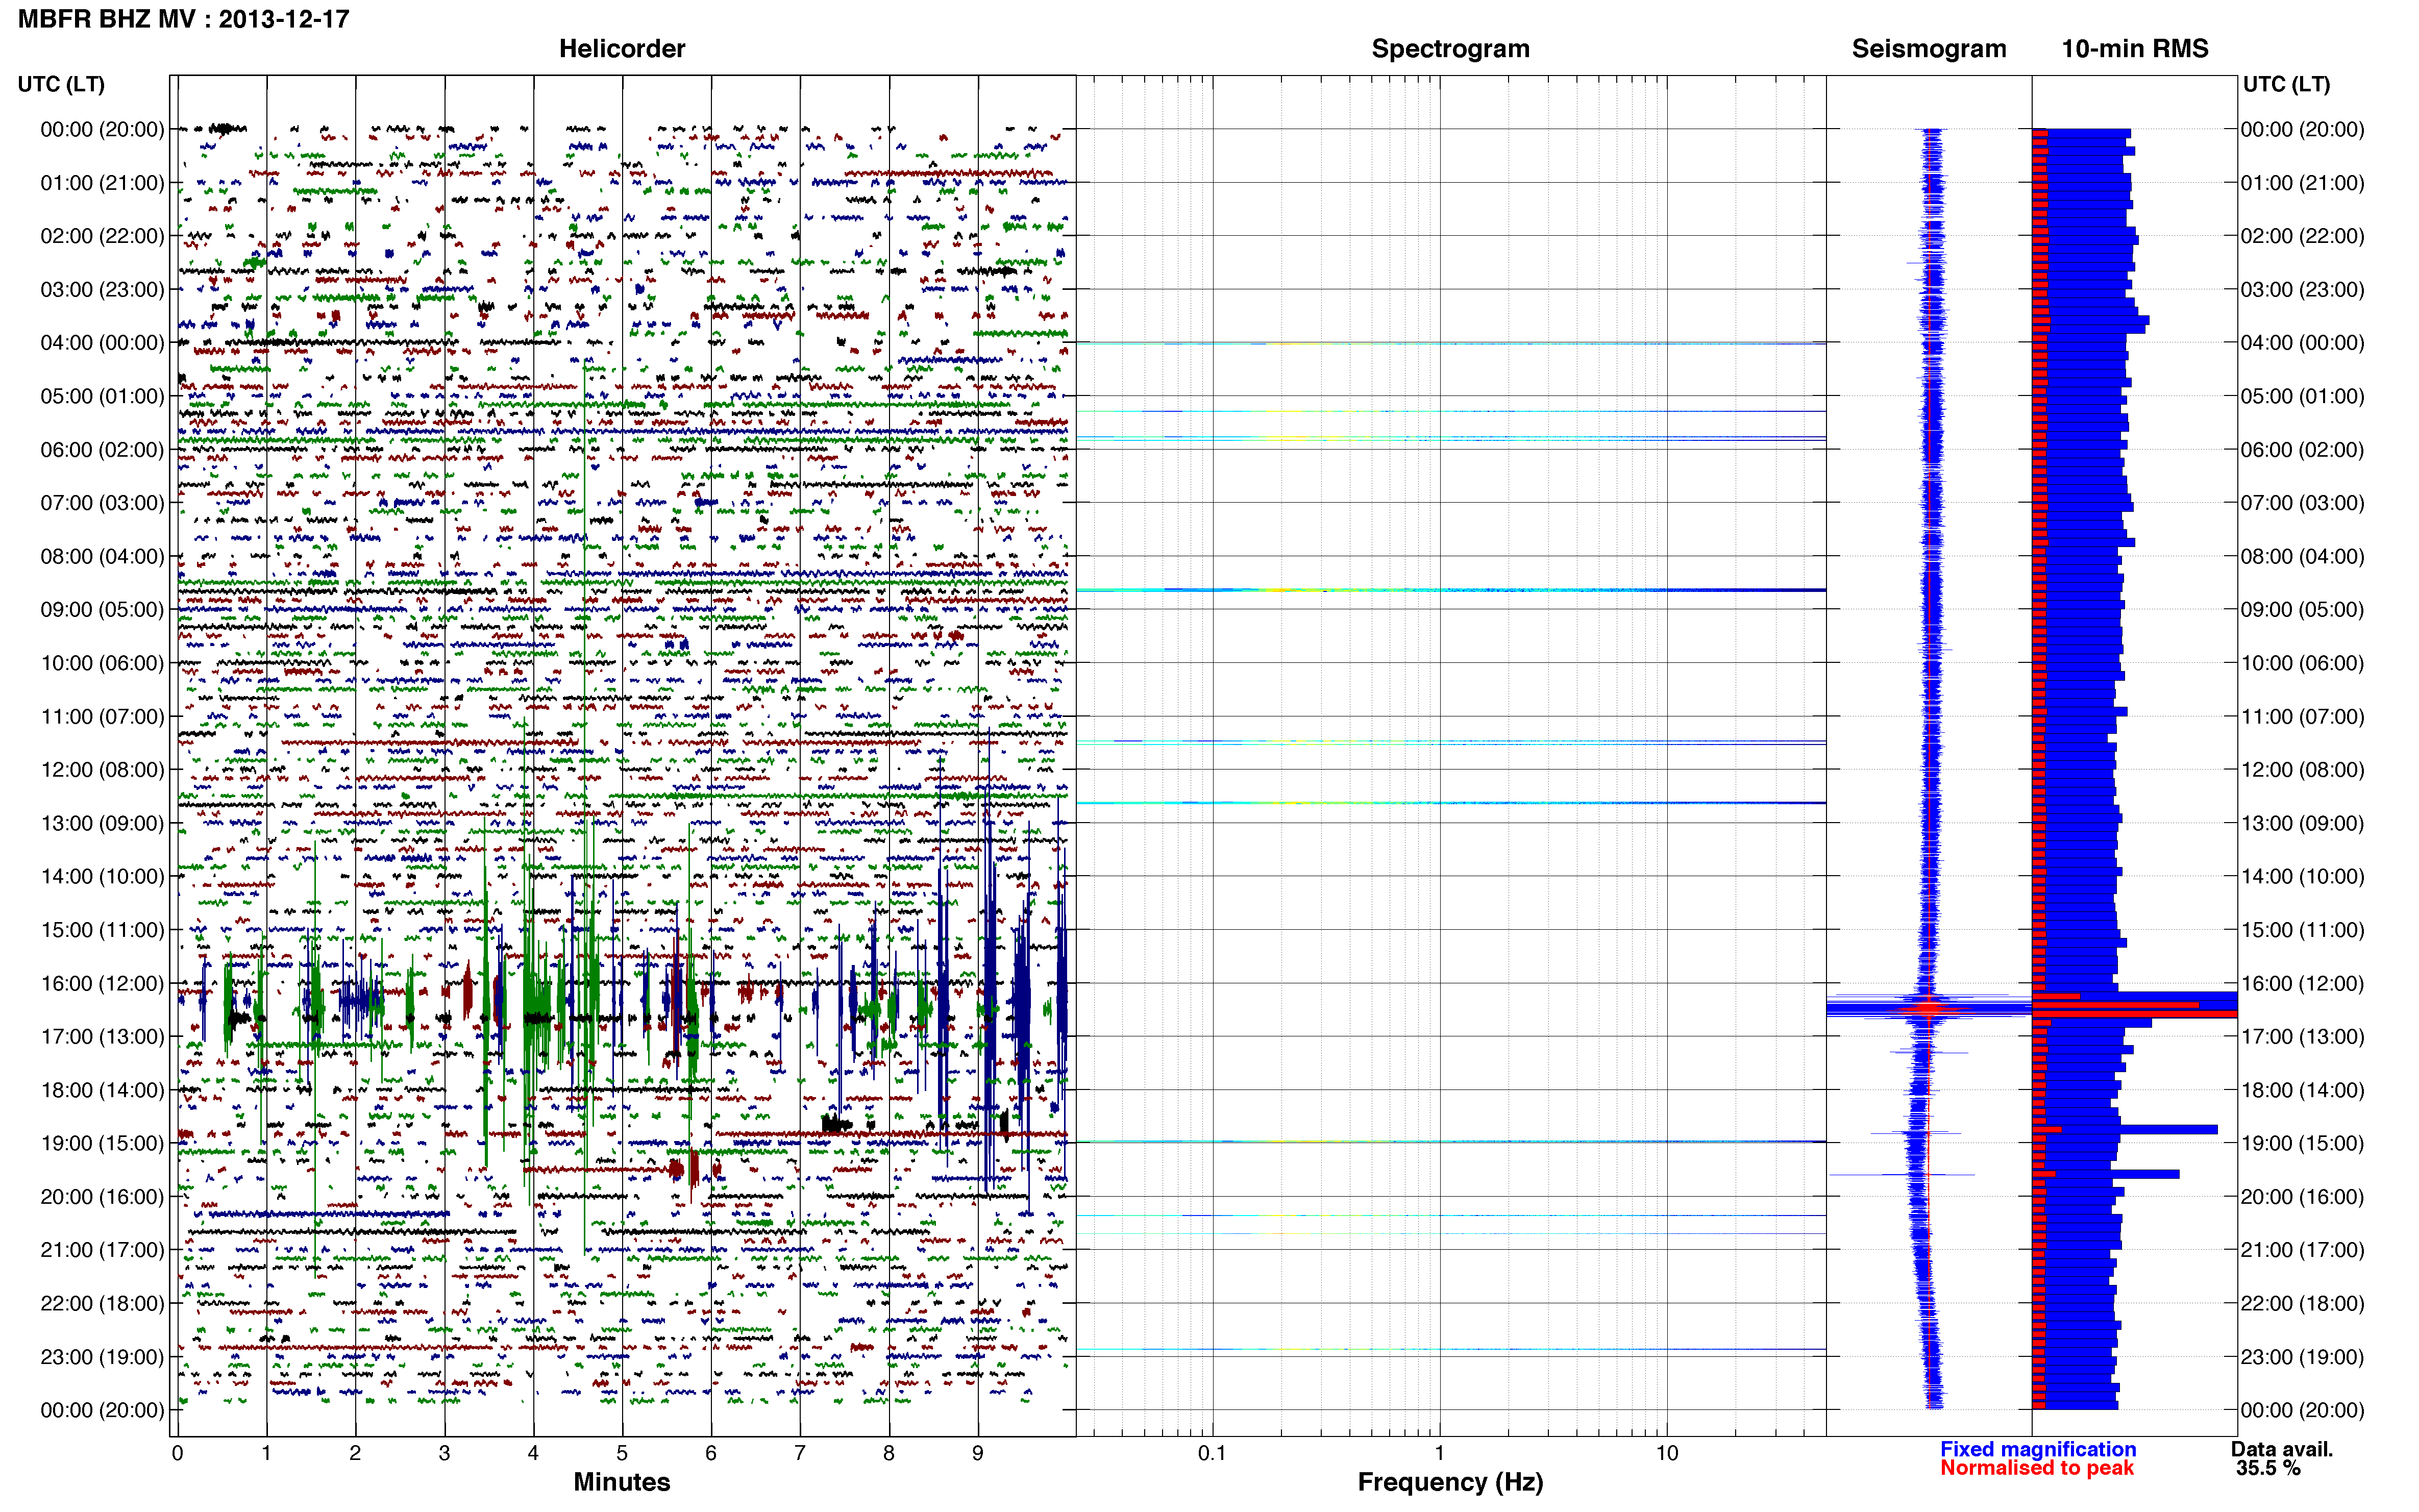Click the large seismogram spike near 16:30
2419x1512 pixels.
[x=1929, y=1008]
